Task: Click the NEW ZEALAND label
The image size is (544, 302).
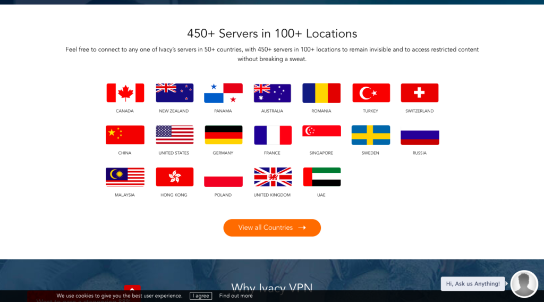Action: coord(174,111)
